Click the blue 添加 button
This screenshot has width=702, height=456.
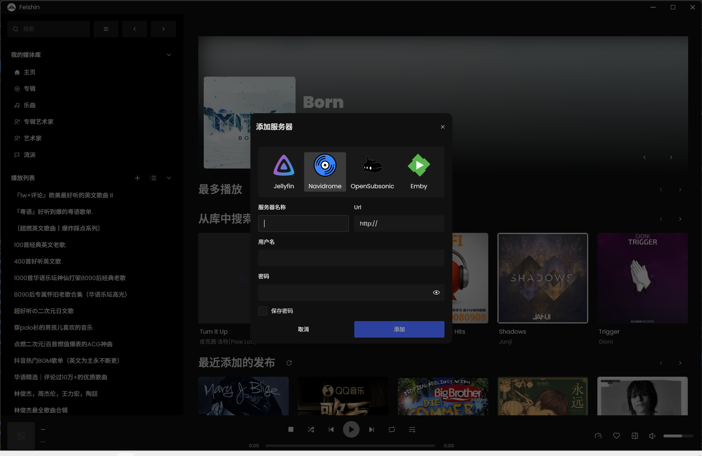(x=399, y=329)
